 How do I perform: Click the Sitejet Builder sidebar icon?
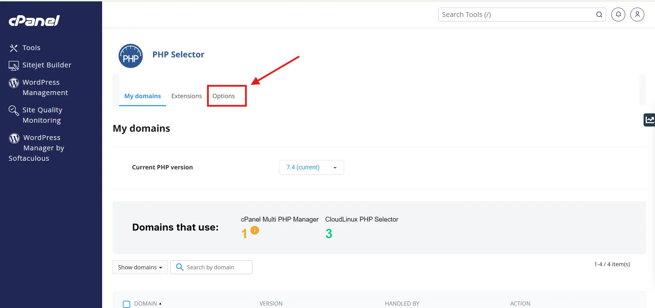[x=14, y=65]
